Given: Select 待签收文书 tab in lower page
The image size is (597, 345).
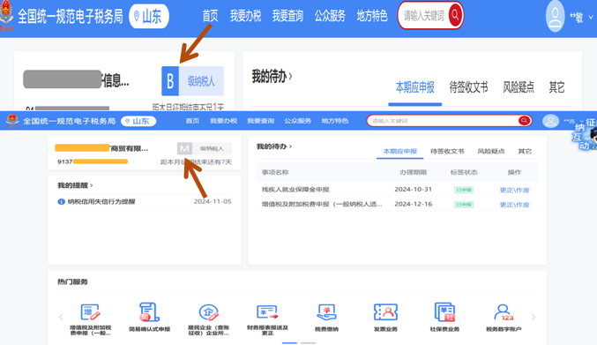Looking at the screenshot, I should point(447,151).
